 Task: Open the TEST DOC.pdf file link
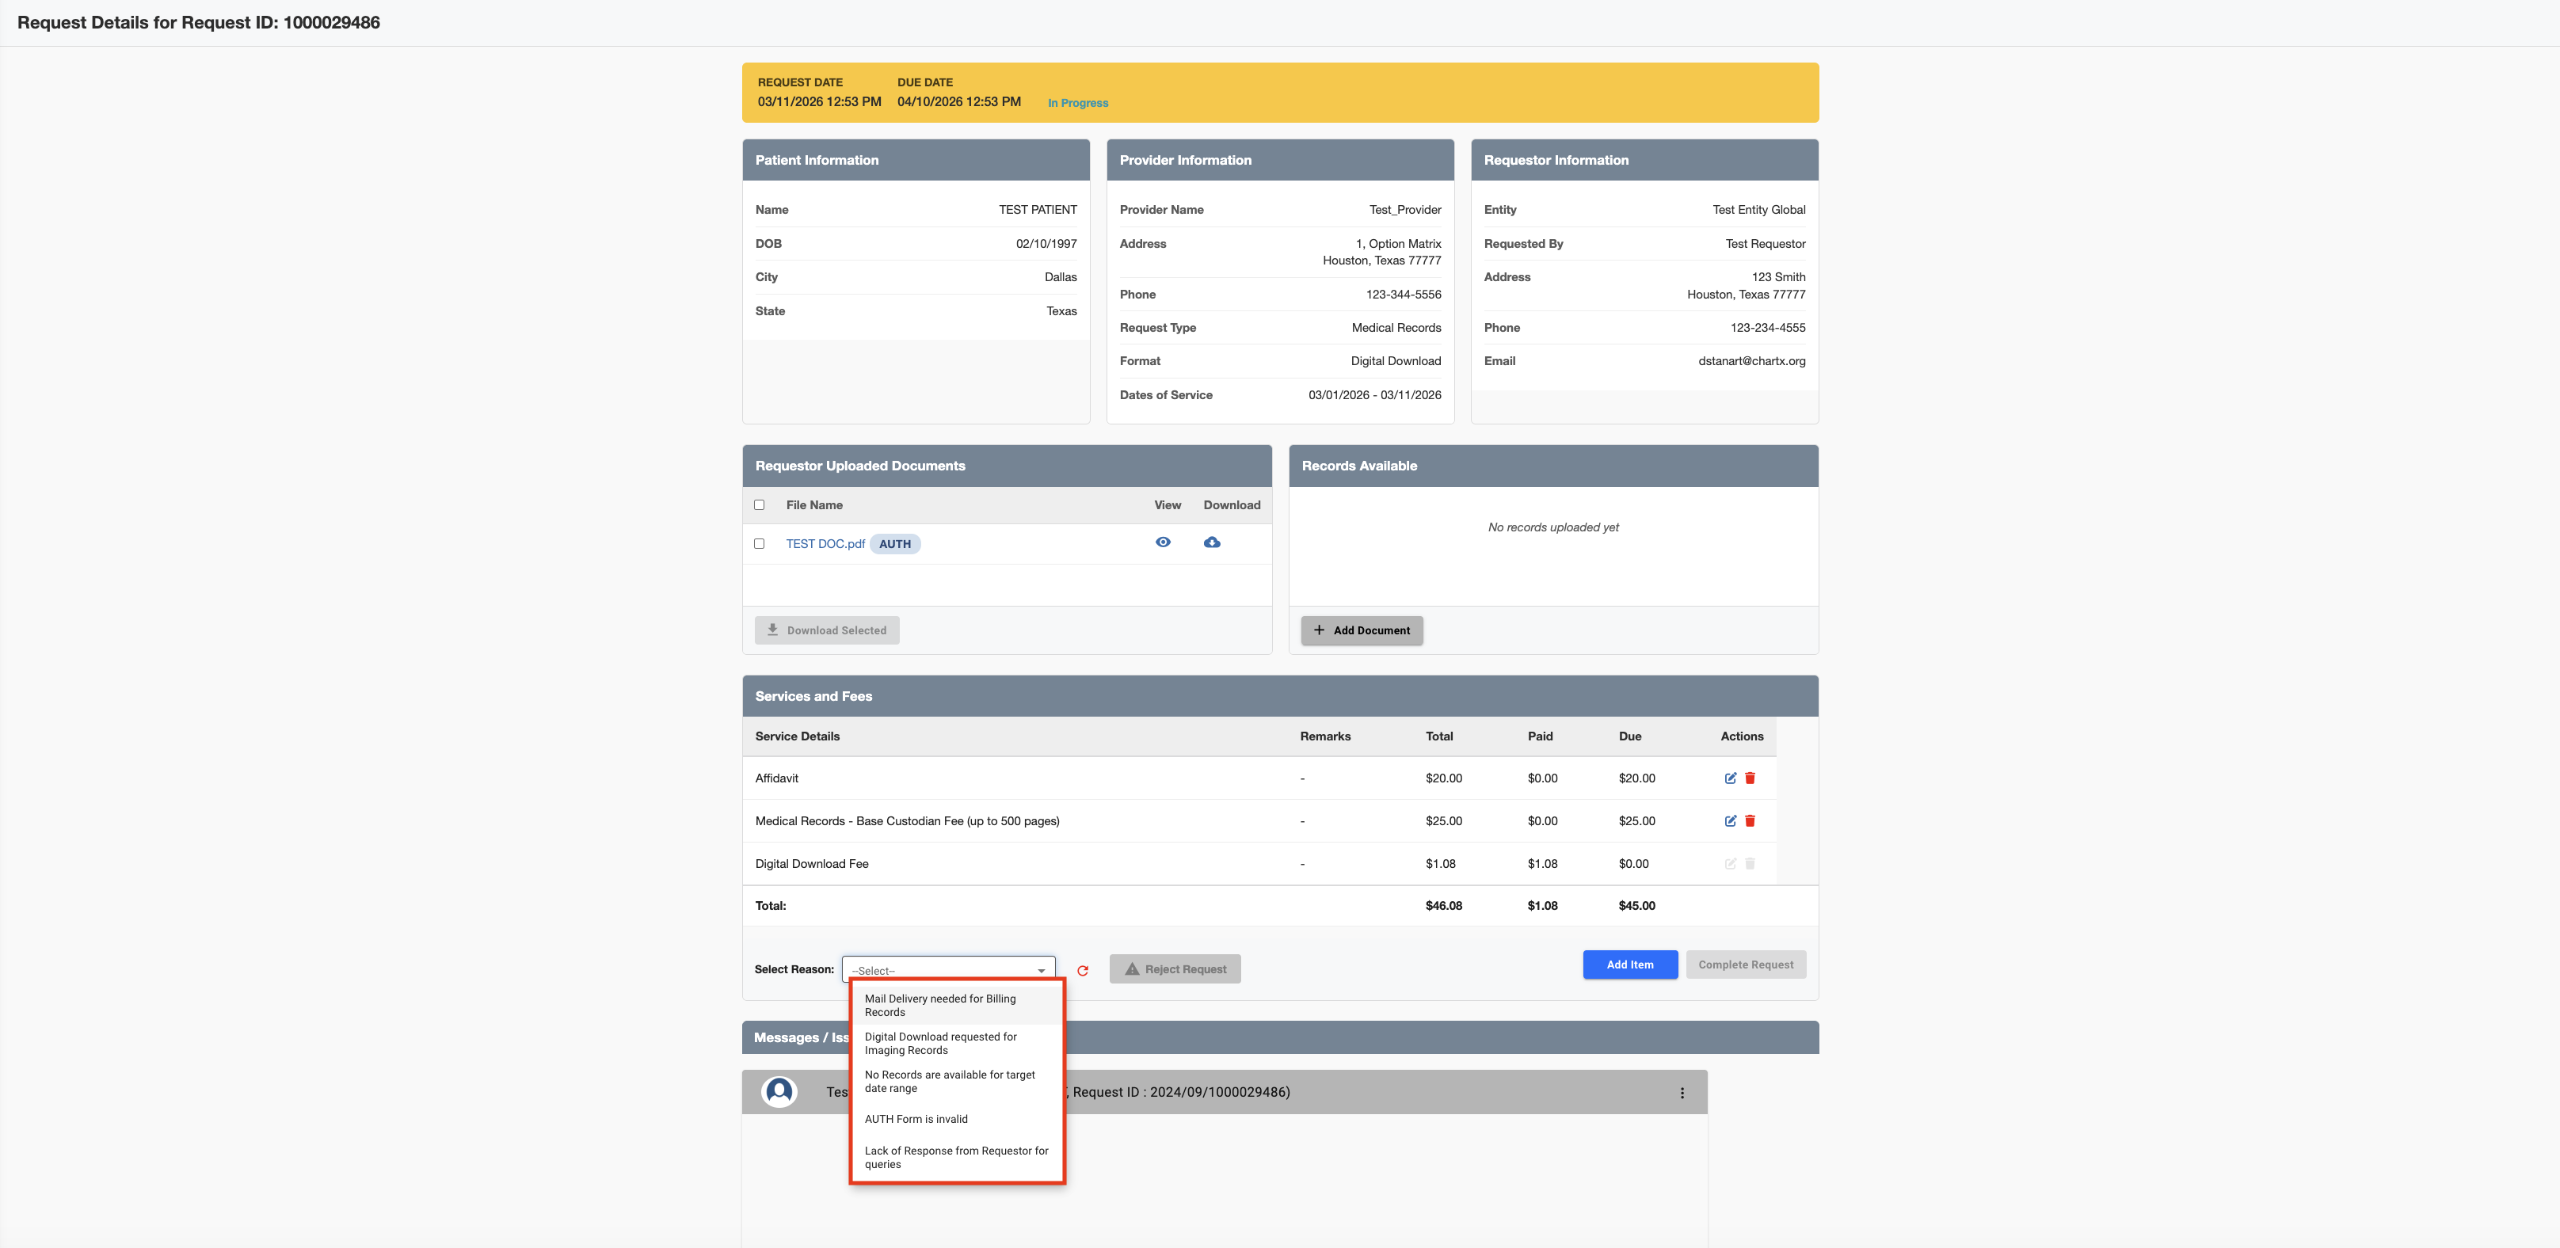(x=825, y=543)
